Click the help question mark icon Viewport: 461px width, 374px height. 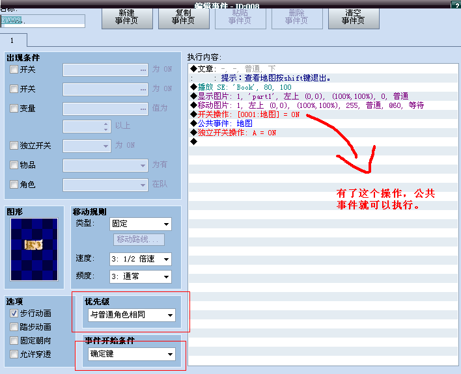[x=456, y=5]
